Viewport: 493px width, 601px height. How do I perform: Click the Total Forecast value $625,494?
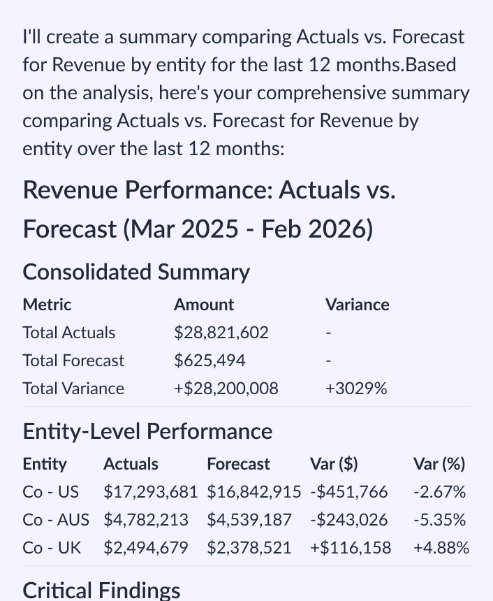(209, 361)
